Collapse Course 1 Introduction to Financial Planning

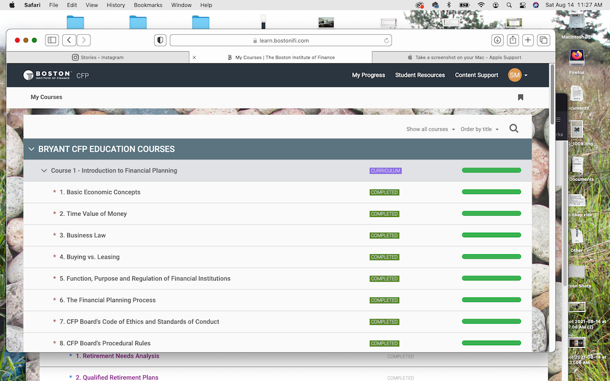pyautogui.click(x=44, y=171)
